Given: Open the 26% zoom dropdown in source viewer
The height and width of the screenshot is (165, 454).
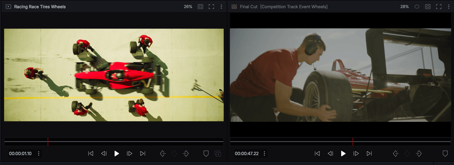Looking at the screenshot, I should point(188,7).
